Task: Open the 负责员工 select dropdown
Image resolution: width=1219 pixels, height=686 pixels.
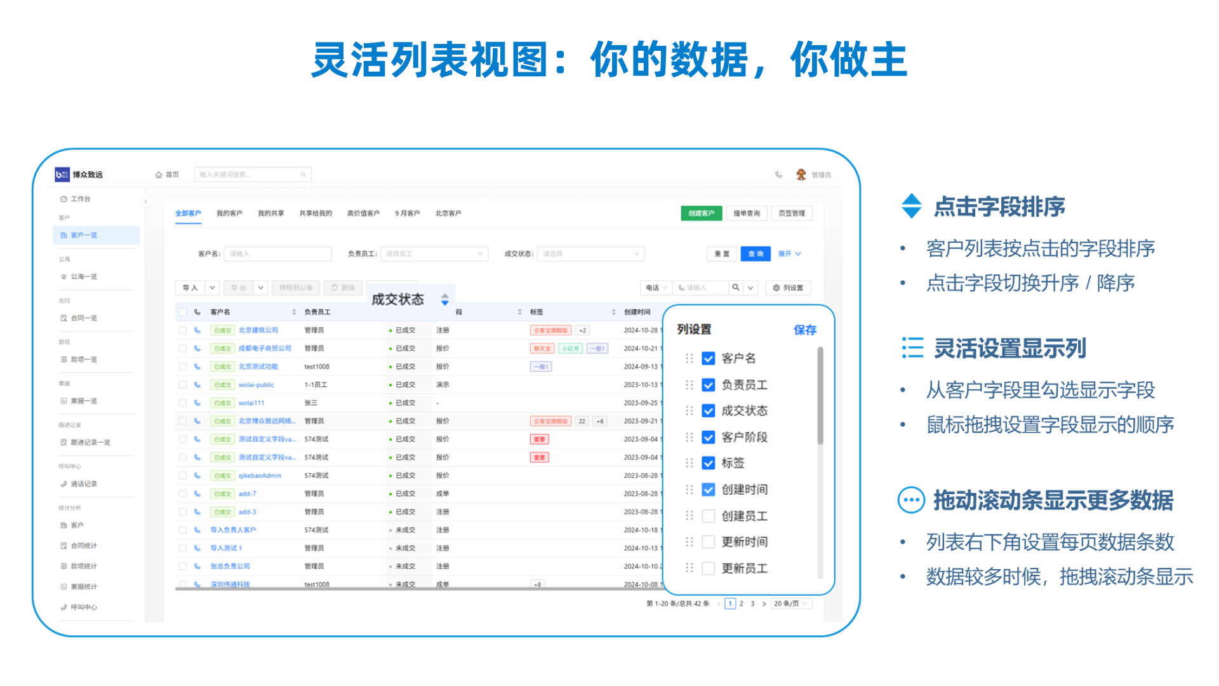Action: point(434,253)
